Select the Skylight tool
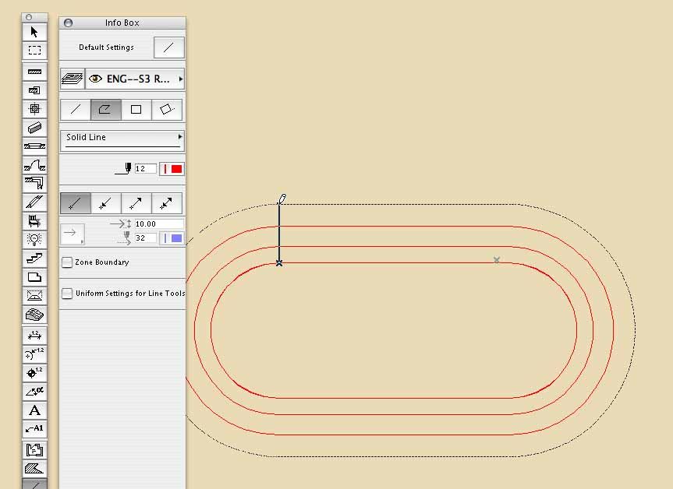The width and height of the screenshot is (673, 489). click(x=34, y=202)
